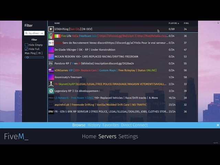Open the Direct Connect tab
Image resolution: width=220 pixels, height=165 pixels.
point(134,125)
